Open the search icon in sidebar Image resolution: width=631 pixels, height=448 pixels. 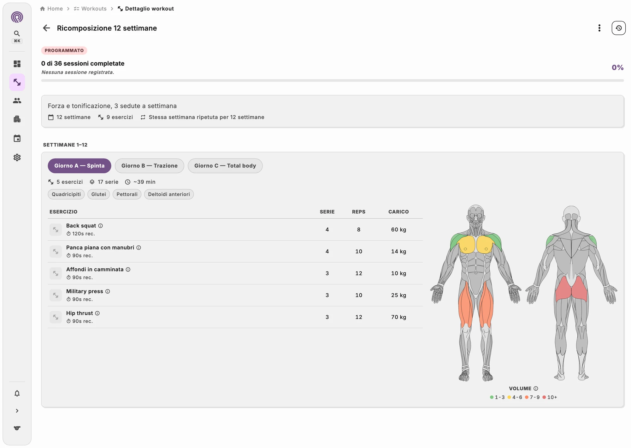(17, 33)
